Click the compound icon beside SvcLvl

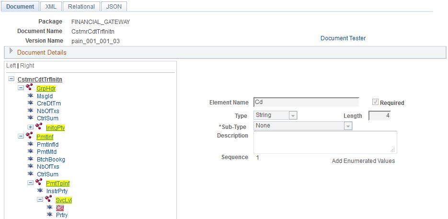tap(48, 198)
